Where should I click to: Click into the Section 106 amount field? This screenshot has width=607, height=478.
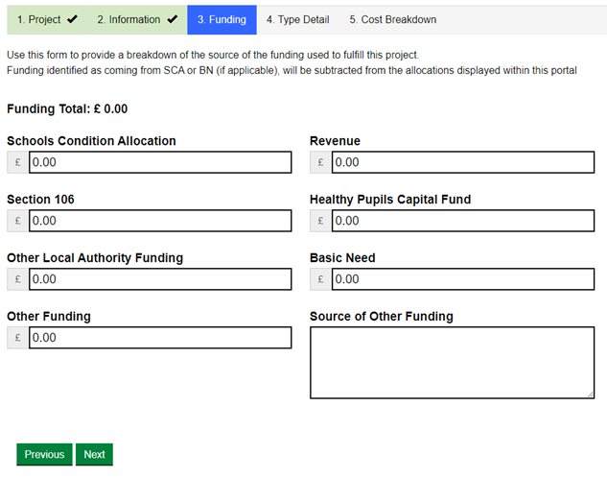(160, 221)
